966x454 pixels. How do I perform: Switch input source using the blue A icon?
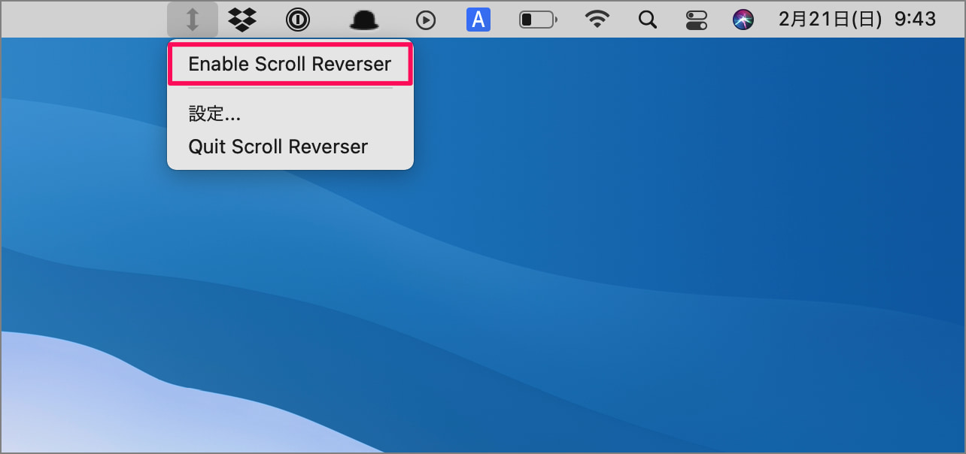[x=478, y=20]
